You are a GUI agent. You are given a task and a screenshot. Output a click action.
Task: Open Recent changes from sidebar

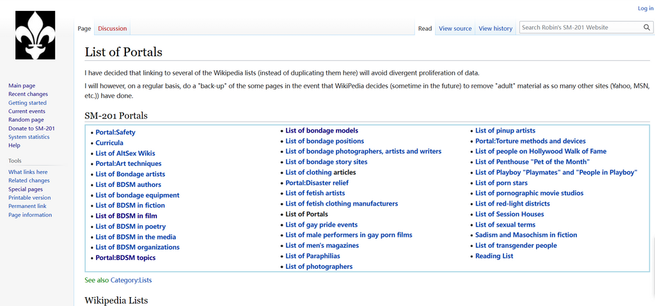coord(28,94)
